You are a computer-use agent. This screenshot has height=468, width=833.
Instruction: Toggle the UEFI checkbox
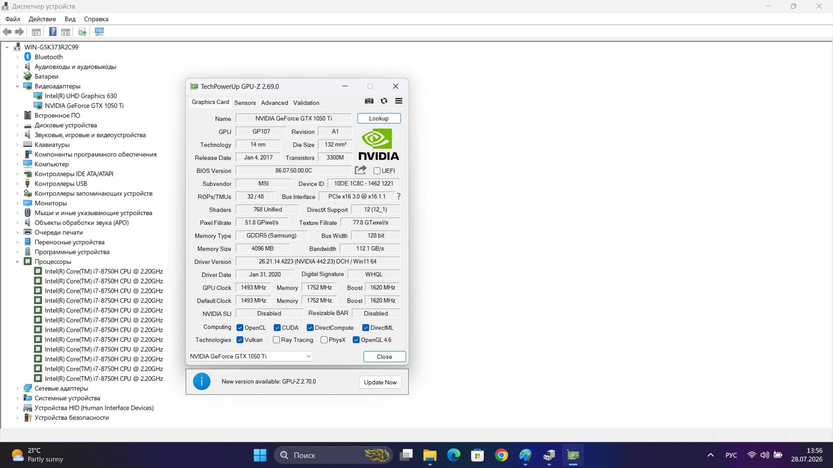[x=377, y=171]
